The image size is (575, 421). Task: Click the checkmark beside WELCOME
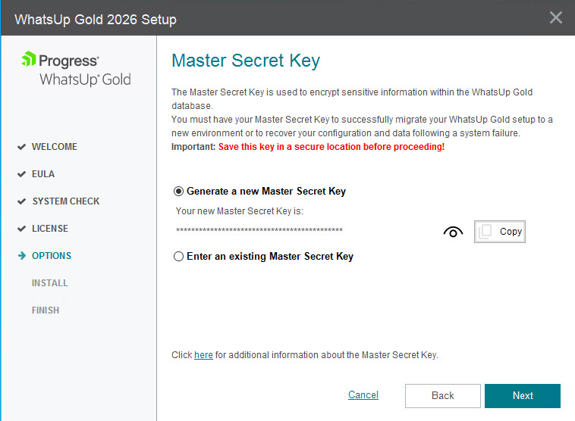pos(22,147)
